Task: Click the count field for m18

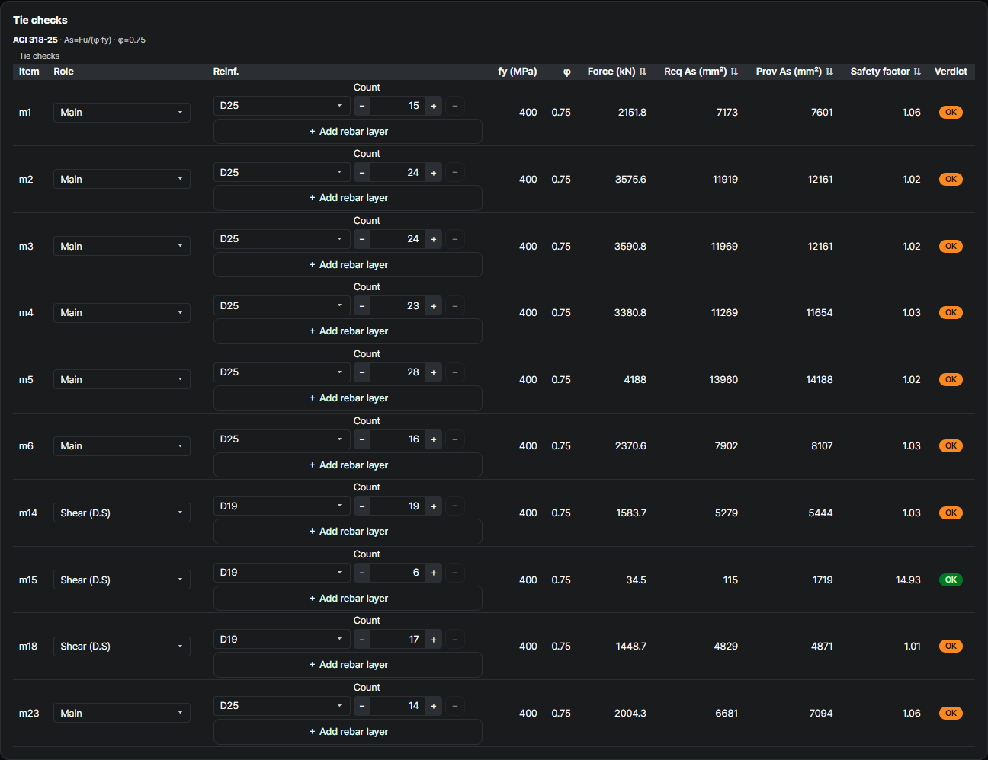Action: pos(398,640)
